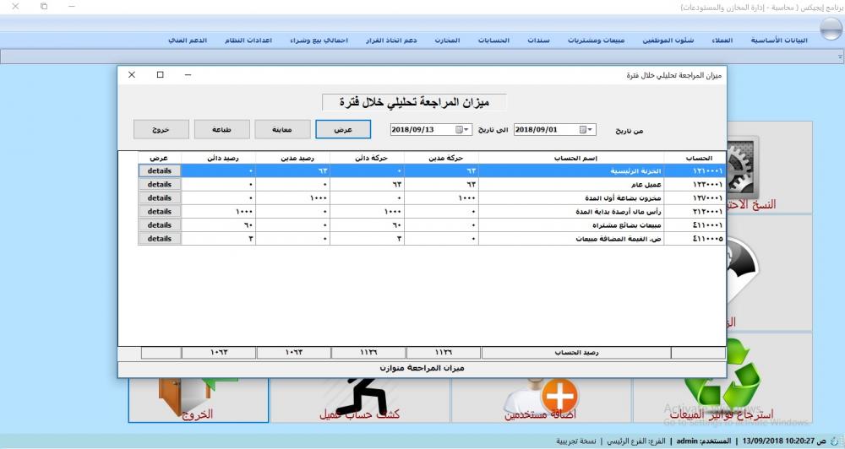
Task: Open the كشف حساب عميل running man tile
Action: tap(360, 400)
